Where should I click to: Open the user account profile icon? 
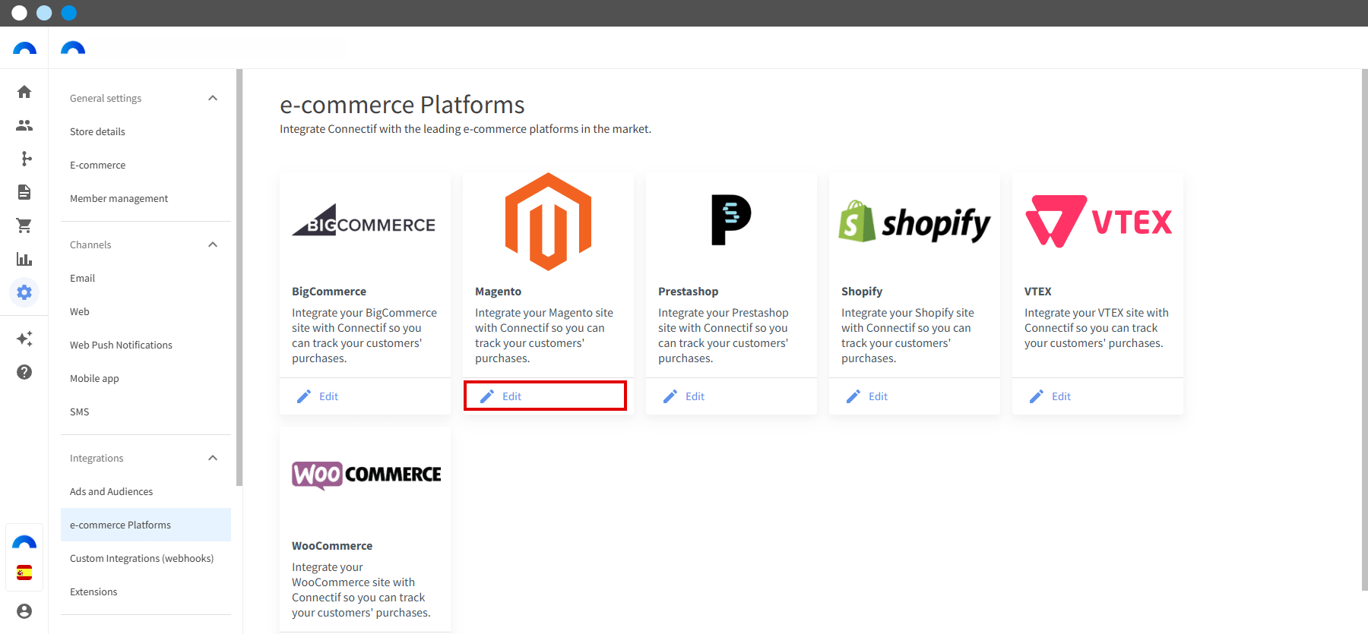[x=24, y=611]
